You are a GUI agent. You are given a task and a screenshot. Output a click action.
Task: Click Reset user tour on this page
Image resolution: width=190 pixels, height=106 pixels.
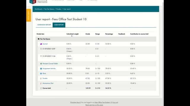click(94, 105)
